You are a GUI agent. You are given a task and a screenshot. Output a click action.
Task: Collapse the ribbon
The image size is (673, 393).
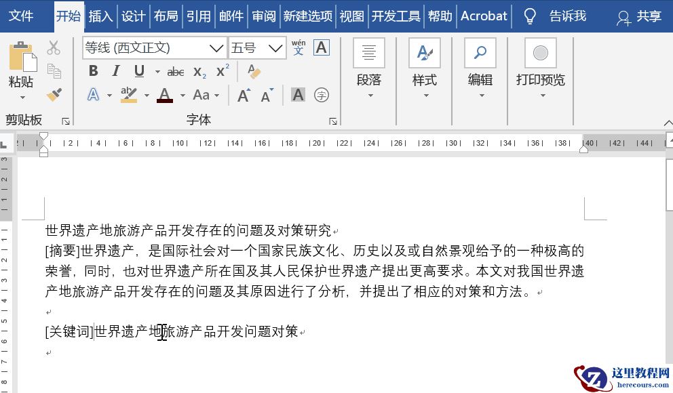tap(668, 123)
